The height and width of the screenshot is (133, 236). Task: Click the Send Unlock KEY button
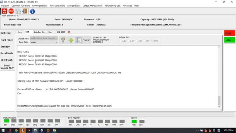coord(7,66)
